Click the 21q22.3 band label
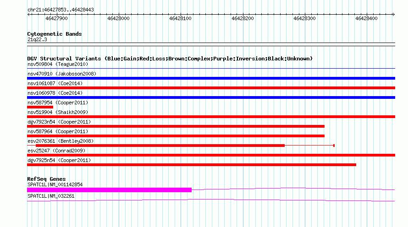Screen dimensions: 408x227 37,39
